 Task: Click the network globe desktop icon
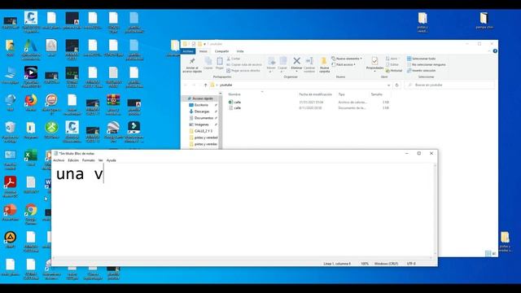click(10, 100)
